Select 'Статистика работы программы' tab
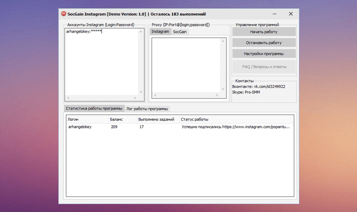The image size is (357, 212). tap(94, 109)
